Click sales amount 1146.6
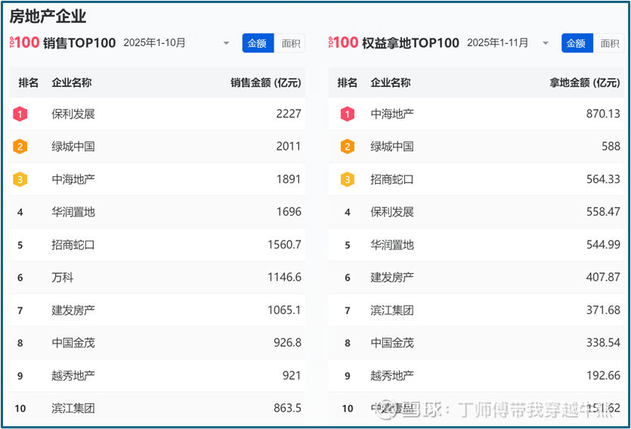The height and width of the screenshot is (429, 631). pos(284,277)
